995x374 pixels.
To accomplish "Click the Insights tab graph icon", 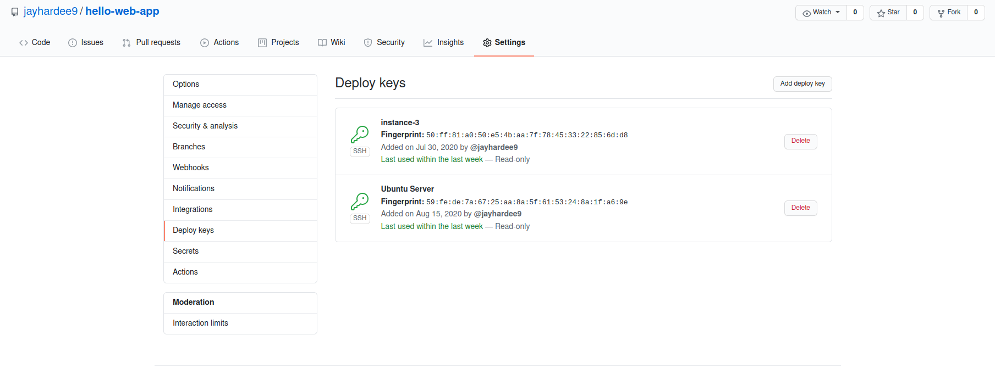I will [x=428, y=43].
